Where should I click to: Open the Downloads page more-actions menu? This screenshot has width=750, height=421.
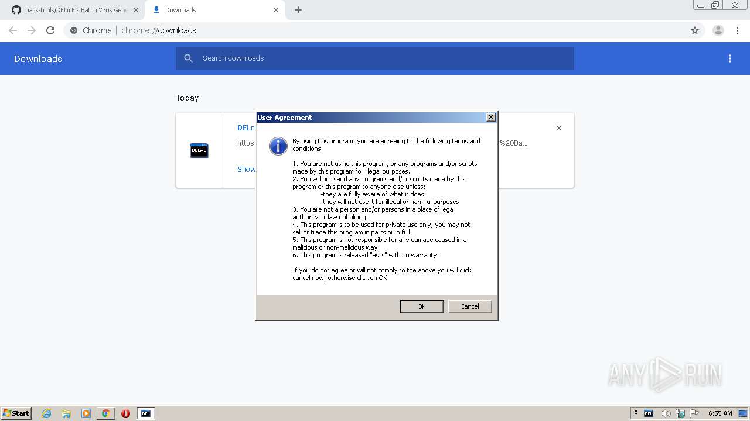tap(730, 58)
